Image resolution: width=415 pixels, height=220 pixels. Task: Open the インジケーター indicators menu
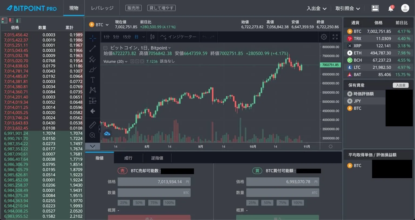tap(179, 37)
